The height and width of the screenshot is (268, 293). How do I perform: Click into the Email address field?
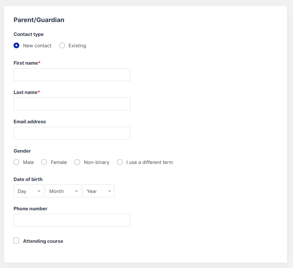(72, 133)
